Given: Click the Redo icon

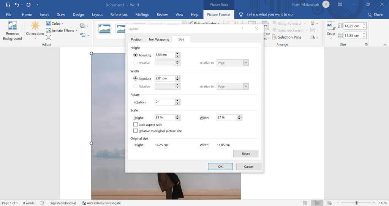Looking at the screenshot, I should tap(28, 5).
